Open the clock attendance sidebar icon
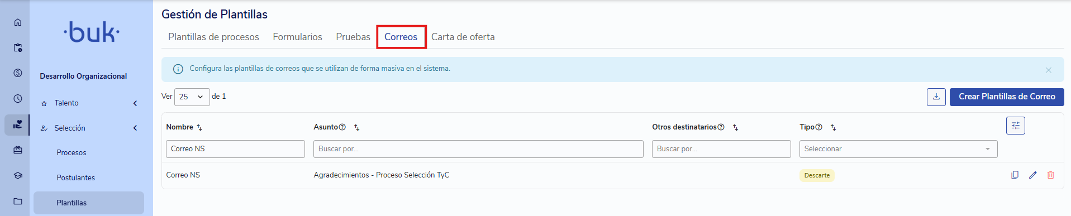Image resolution: width=1071 pixels, height=216 pixels. [x=18, y=99]
